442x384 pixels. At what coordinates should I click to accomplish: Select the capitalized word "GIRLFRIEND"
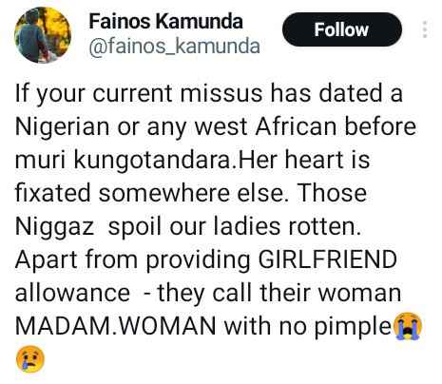[327, 259]
